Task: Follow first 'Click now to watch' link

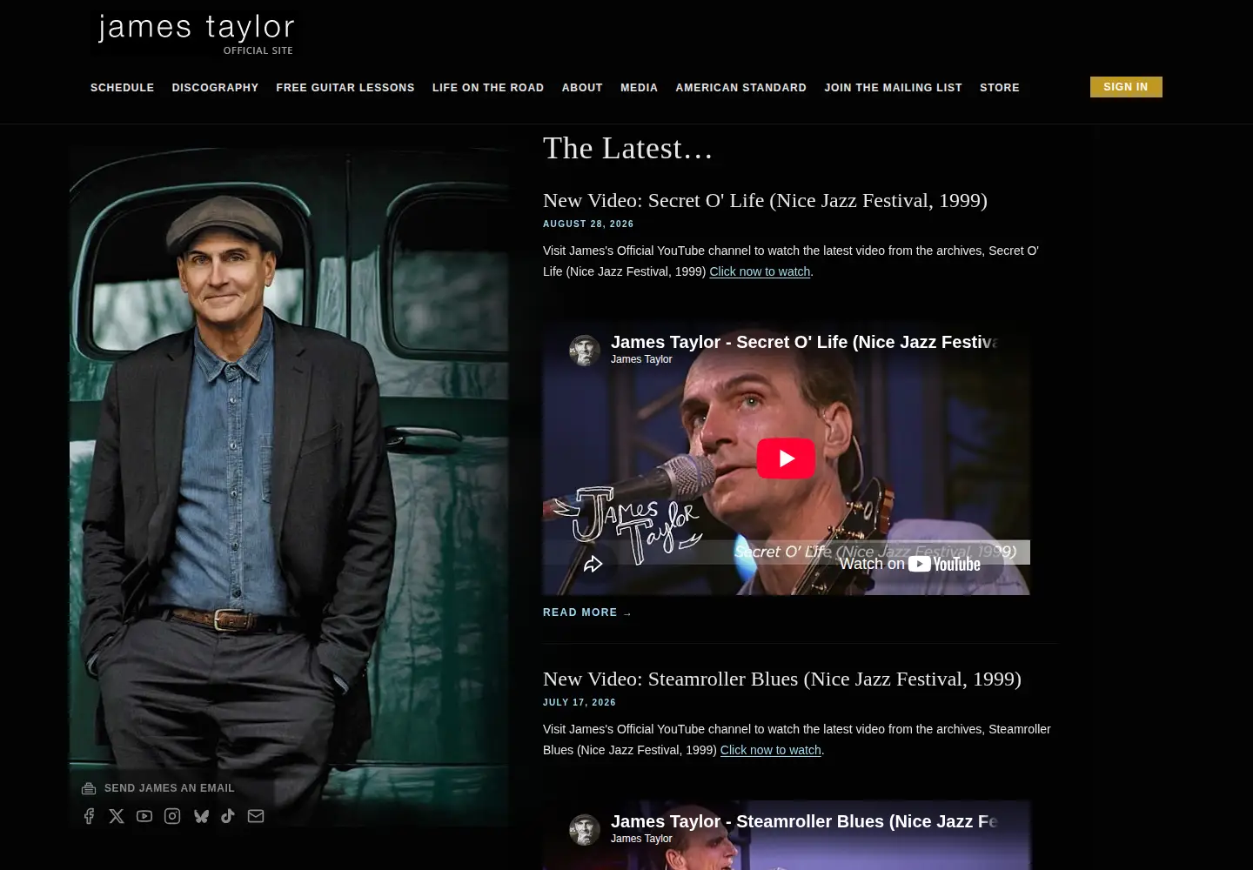Action: point(760,271)
